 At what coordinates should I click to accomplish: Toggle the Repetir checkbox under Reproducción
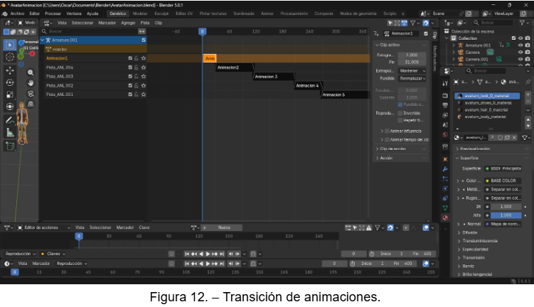tap(400, 120)
